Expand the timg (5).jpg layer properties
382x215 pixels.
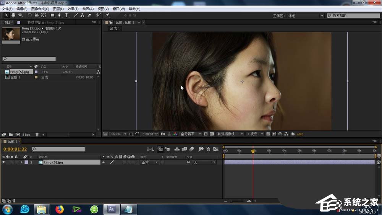[22, 162]
